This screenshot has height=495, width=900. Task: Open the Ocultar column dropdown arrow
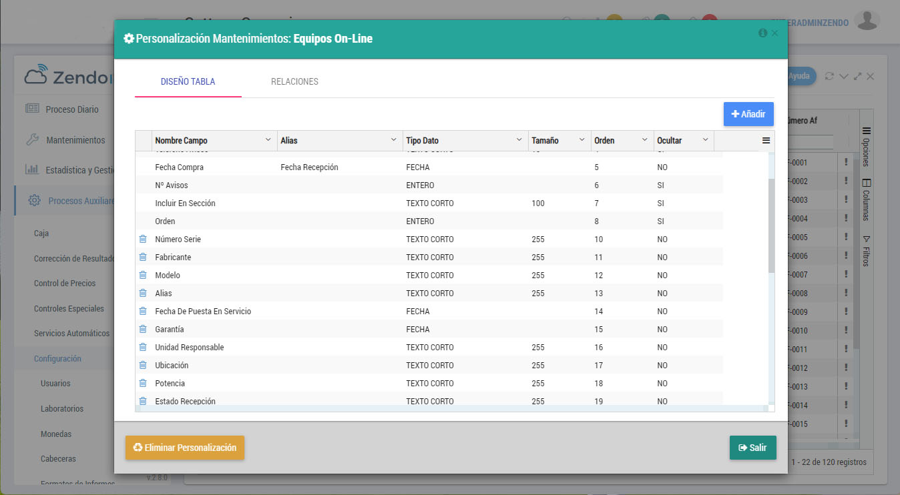coord(705,140)
